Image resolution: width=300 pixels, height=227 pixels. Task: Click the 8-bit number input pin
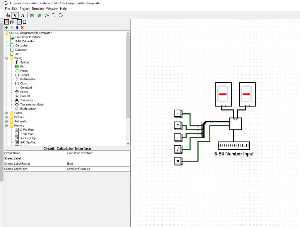[233, 145]
